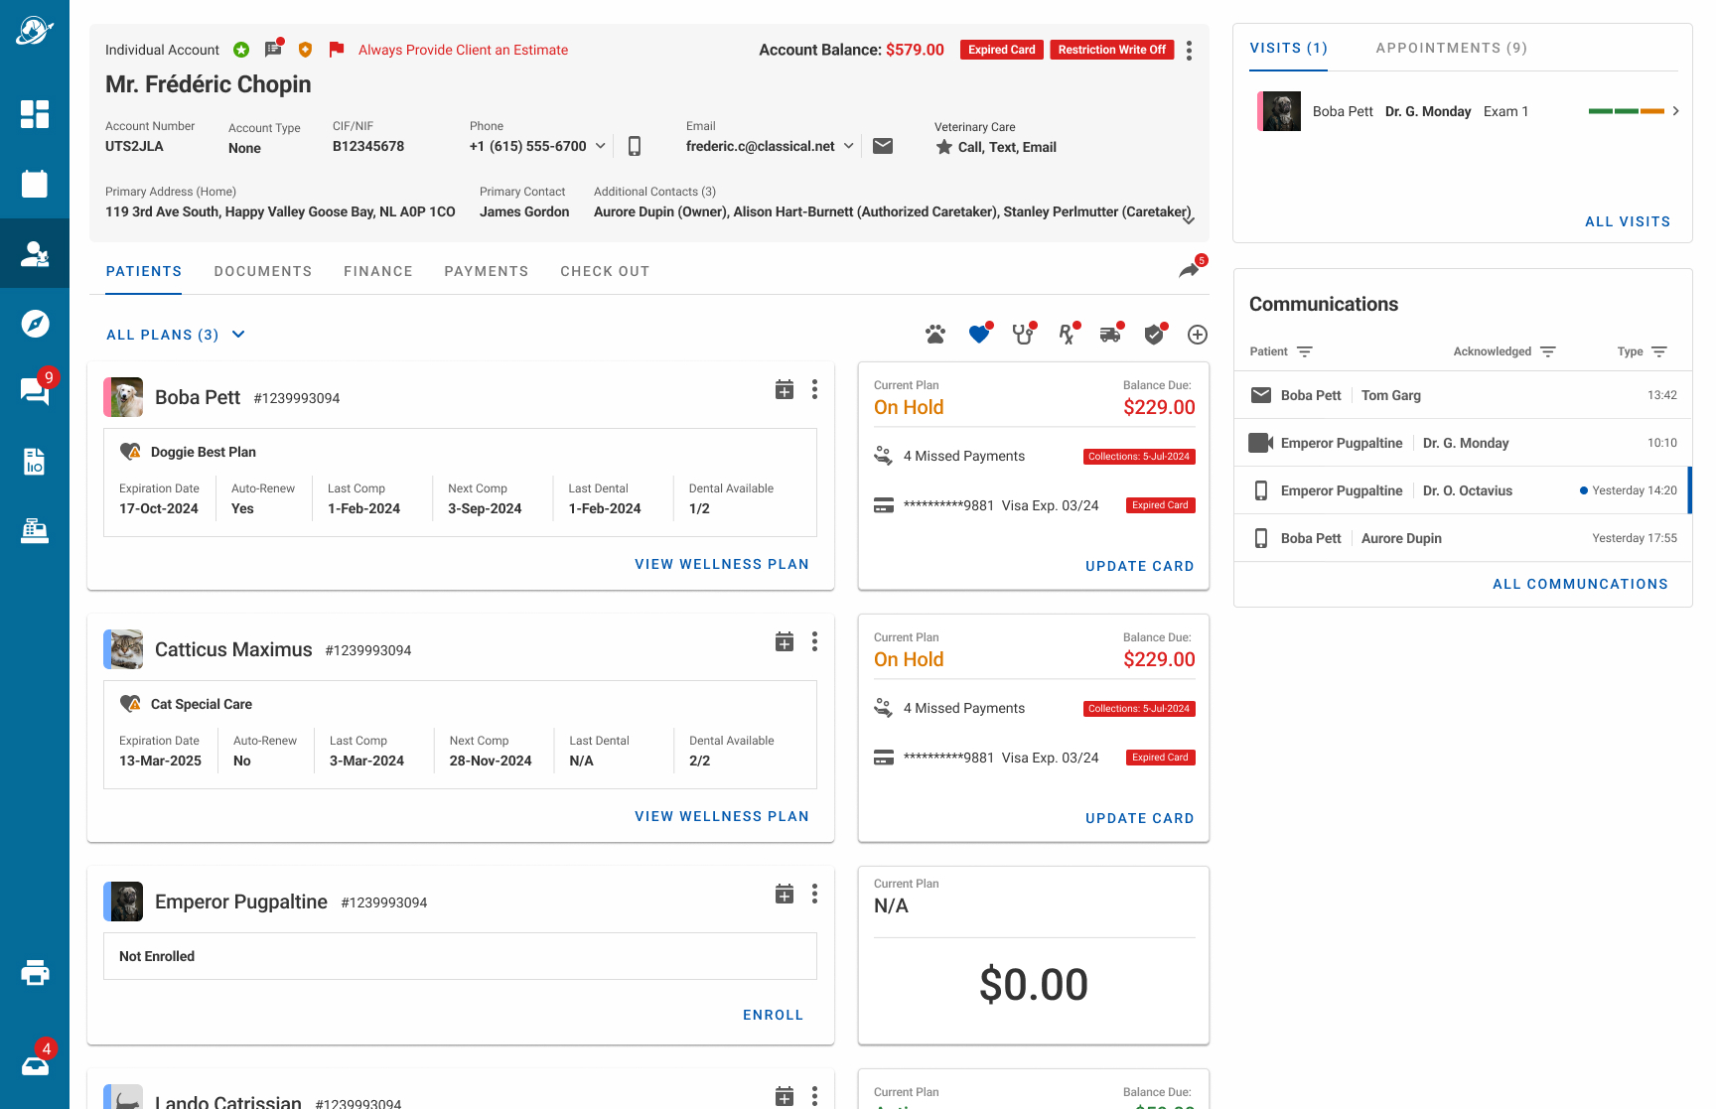Switch to the Appointments (9) tab
The height and width of the screenshot is (1109, 1716).
pyautogui.click(x=1451, y=48)
